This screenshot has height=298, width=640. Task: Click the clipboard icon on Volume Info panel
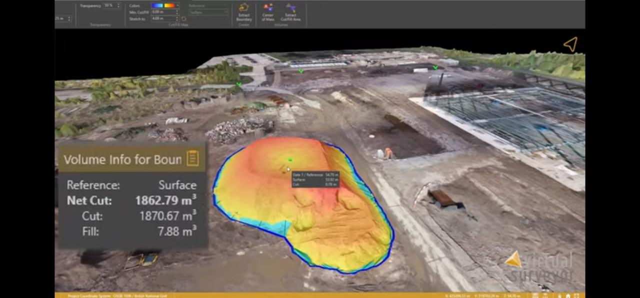pos(192,158)
